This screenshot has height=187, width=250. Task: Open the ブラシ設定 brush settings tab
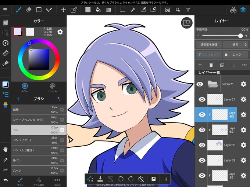click(39, 182)
